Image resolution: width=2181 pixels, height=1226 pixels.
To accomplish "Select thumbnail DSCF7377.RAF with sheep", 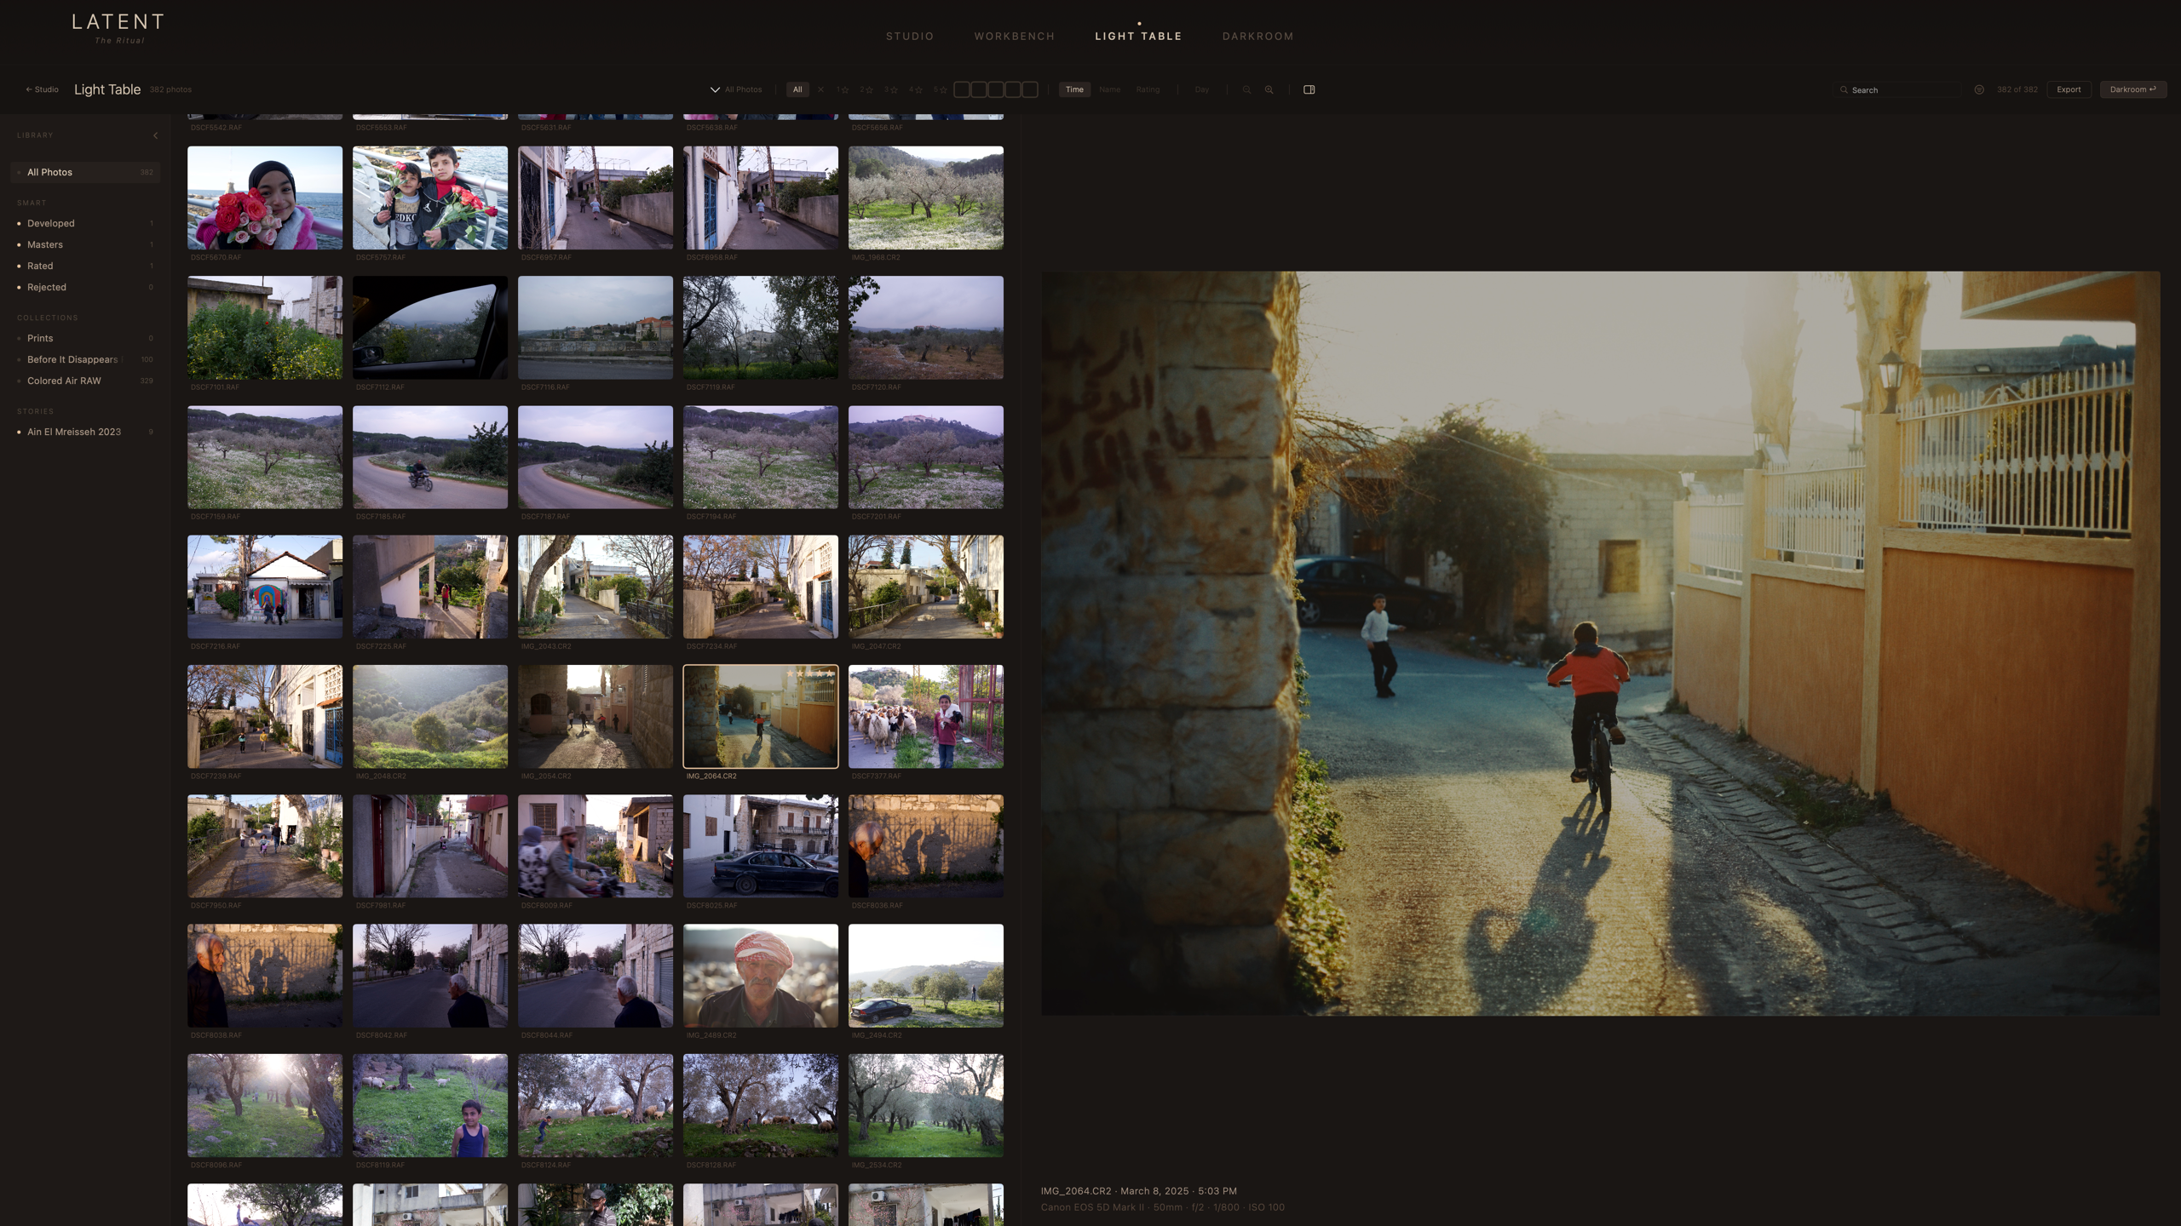I will coord(926,717).
